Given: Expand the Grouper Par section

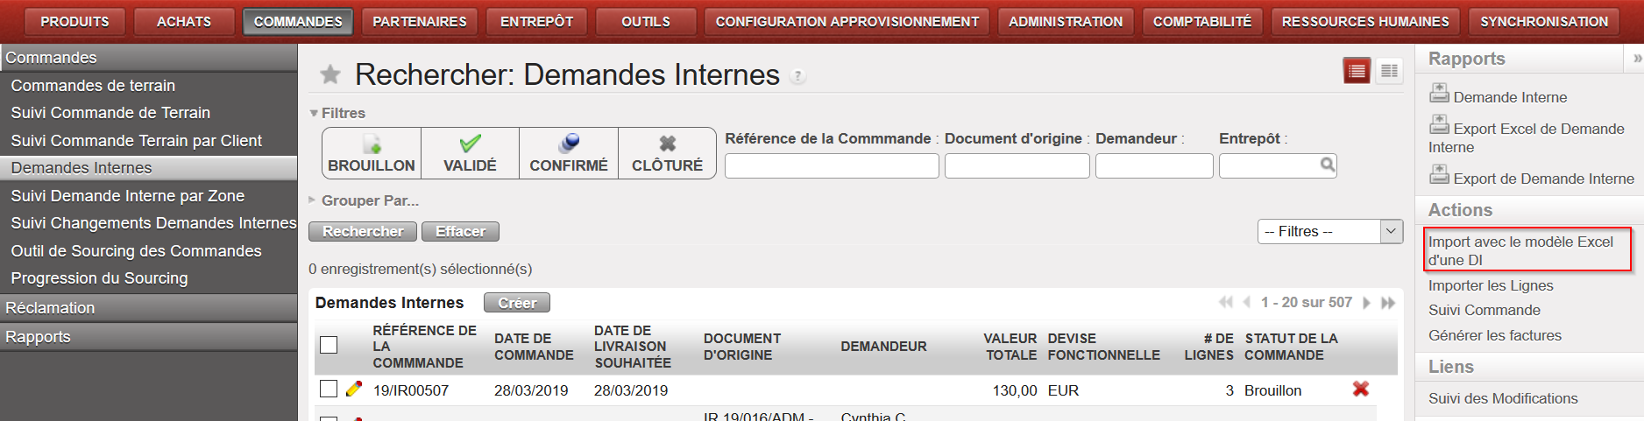Looking at the screenshot, I should pyautogui.click(x=364, y=200).
